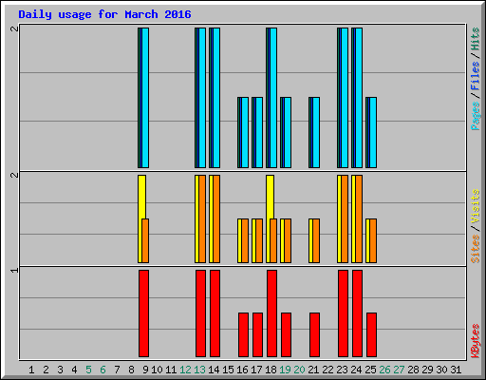The image size is (486, 380).
Task: Select day 18 on the x-axis
Action: [x=271, y=370]
